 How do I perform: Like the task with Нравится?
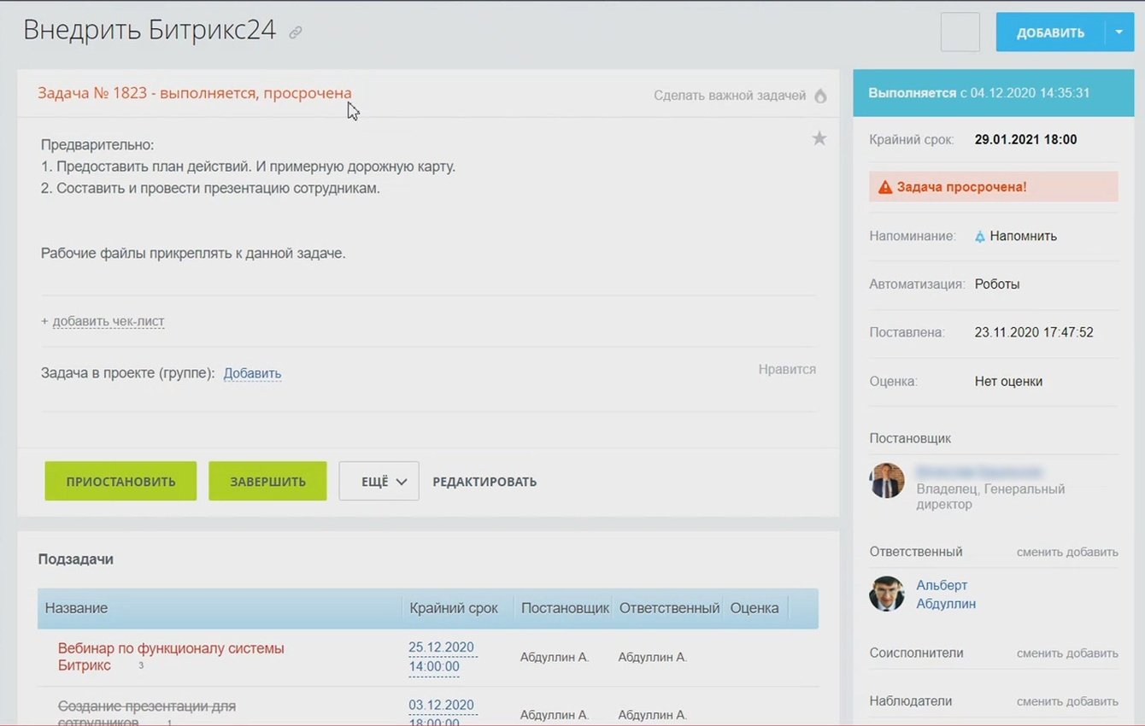click(x=787, y=370)
